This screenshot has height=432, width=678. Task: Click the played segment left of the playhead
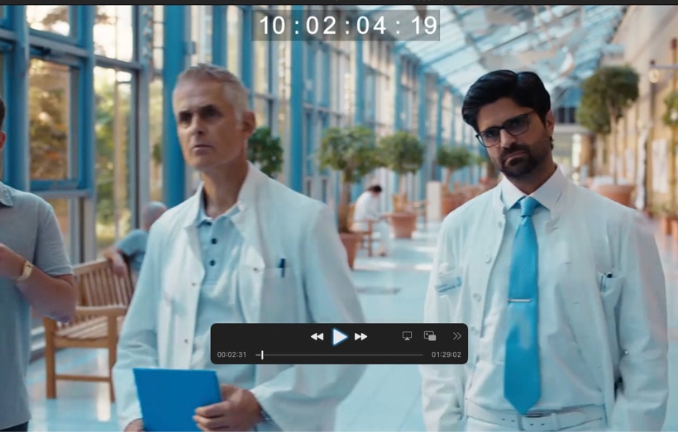258,354
